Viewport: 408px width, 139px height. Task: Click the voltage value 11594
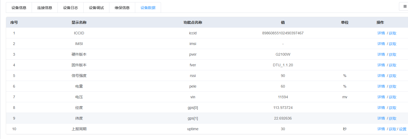coord(283,97)
